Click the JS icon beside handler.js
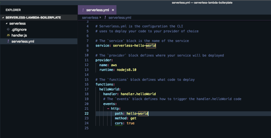 8,35
